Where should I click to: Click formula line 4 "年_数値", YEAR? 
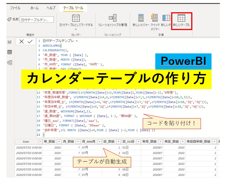point(65,55)
